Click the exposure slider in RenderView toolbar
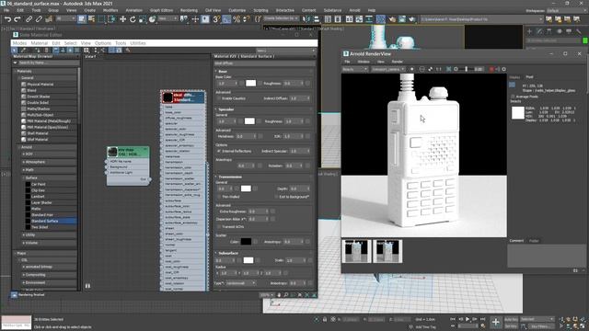 467,69
